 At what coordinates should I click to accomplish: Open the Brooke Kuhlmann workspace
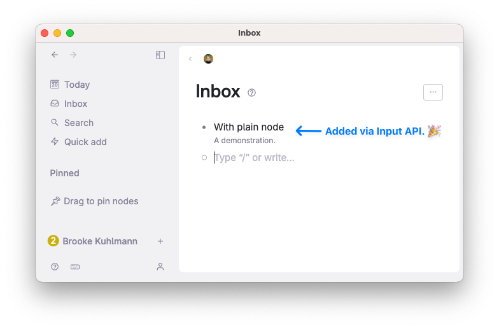100,241
